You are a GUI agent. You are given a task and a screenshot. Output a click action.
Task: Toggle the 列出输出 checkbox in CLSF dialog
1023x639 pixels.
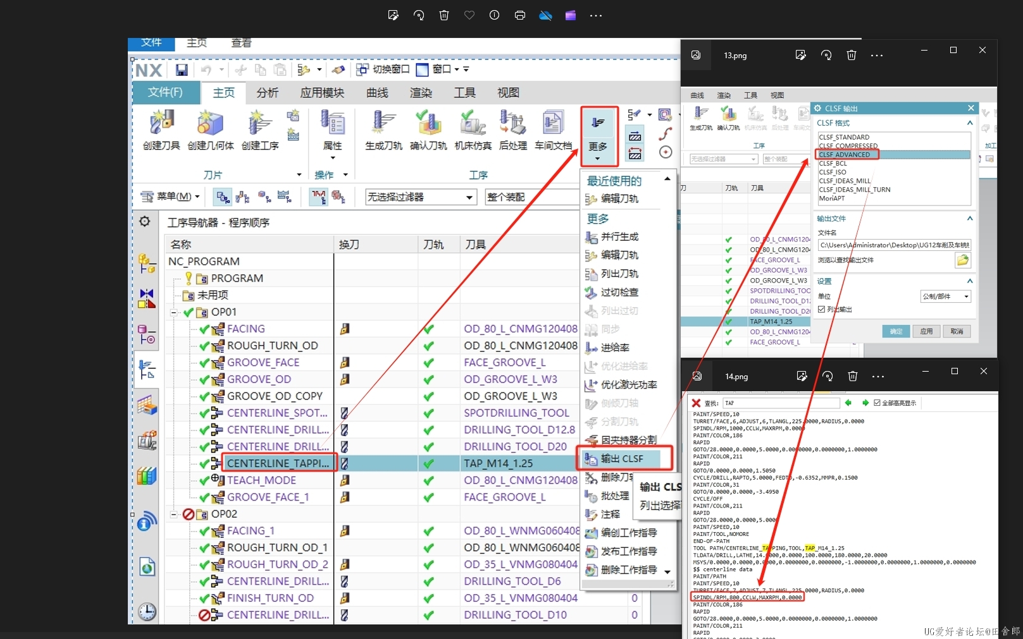pyautogui.click(x=821, y=310)
